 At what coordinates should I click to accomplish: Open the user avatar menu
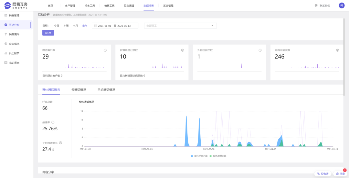click(x=342, y=5)
